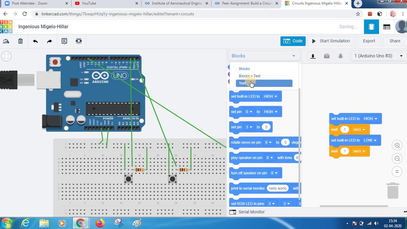Open LOW dropdown in workspace built-in LED block
Viewport: 407px width, 229px height.
point(370,140)
